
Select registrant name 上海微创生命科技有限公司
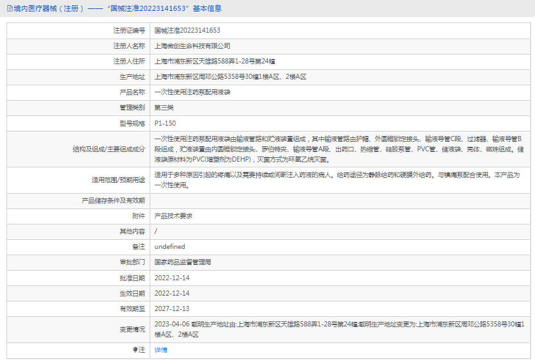[x=192, y=46]
